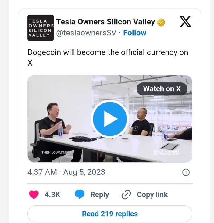
Task: Open the @teslaownersSV handle link
Action: point(86,33)
